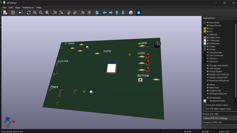
Task: Hide the Board Body layer
Action: tap(208, 22)
